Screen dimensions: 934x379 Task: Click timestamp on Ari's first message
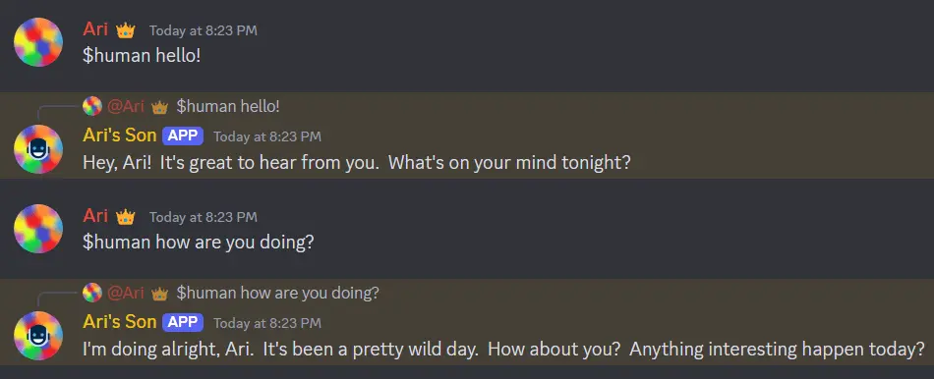coord(204,30)
